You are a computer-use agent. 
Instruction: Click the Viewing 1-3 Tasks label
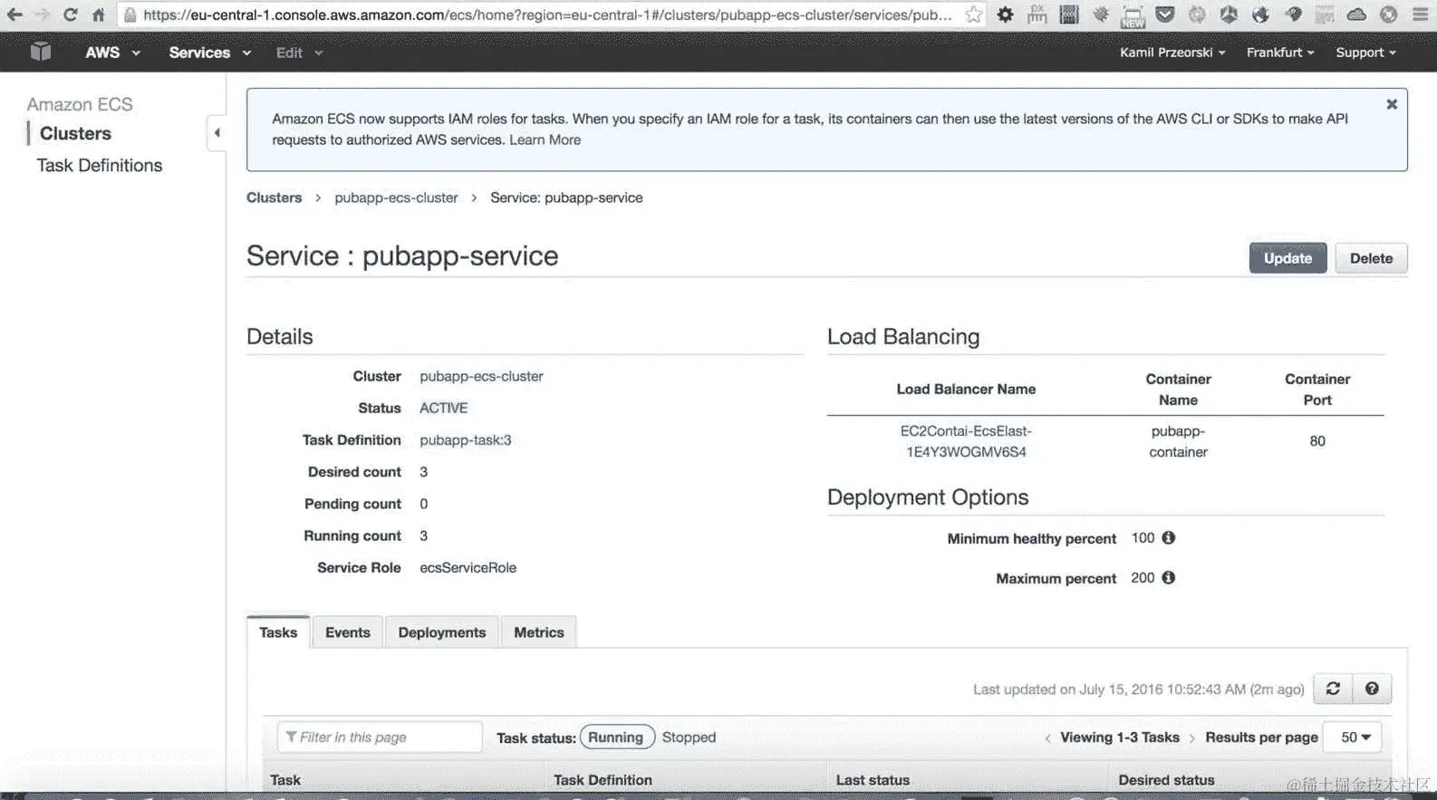coord(1120,737)
